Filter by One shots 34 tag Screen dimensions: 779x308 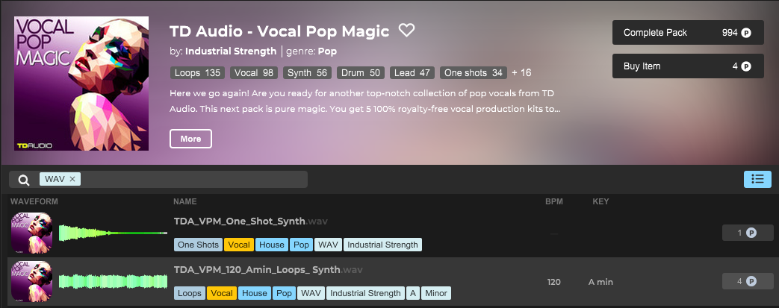coord(474,73)
